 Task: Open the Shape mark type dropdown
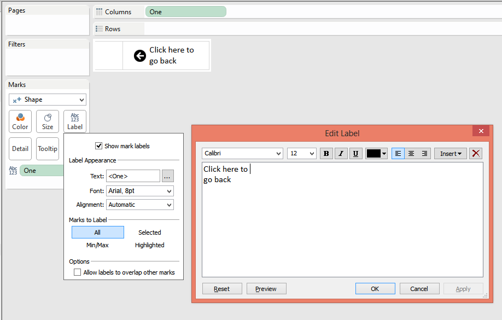tap(48, 100)
